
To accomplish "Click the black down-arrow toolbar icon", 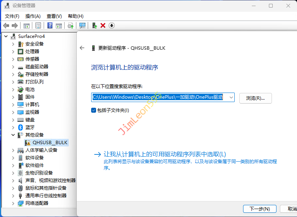I will coord(112,25).
